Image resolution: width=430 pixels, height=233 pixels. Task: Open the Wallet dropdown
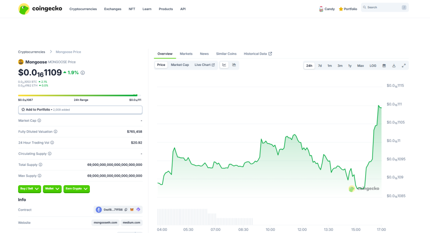(52, 189)
